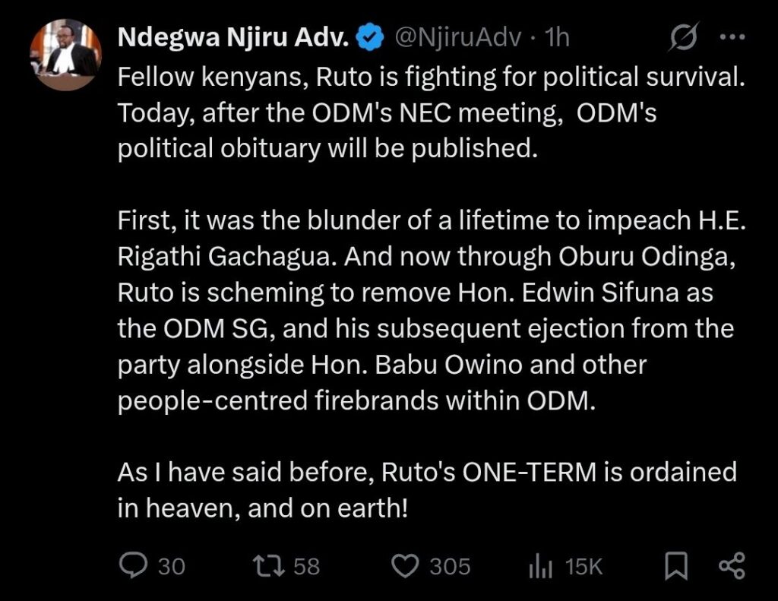Click the share icon
This screenshot has width=778, height=601.
point(731,566)
